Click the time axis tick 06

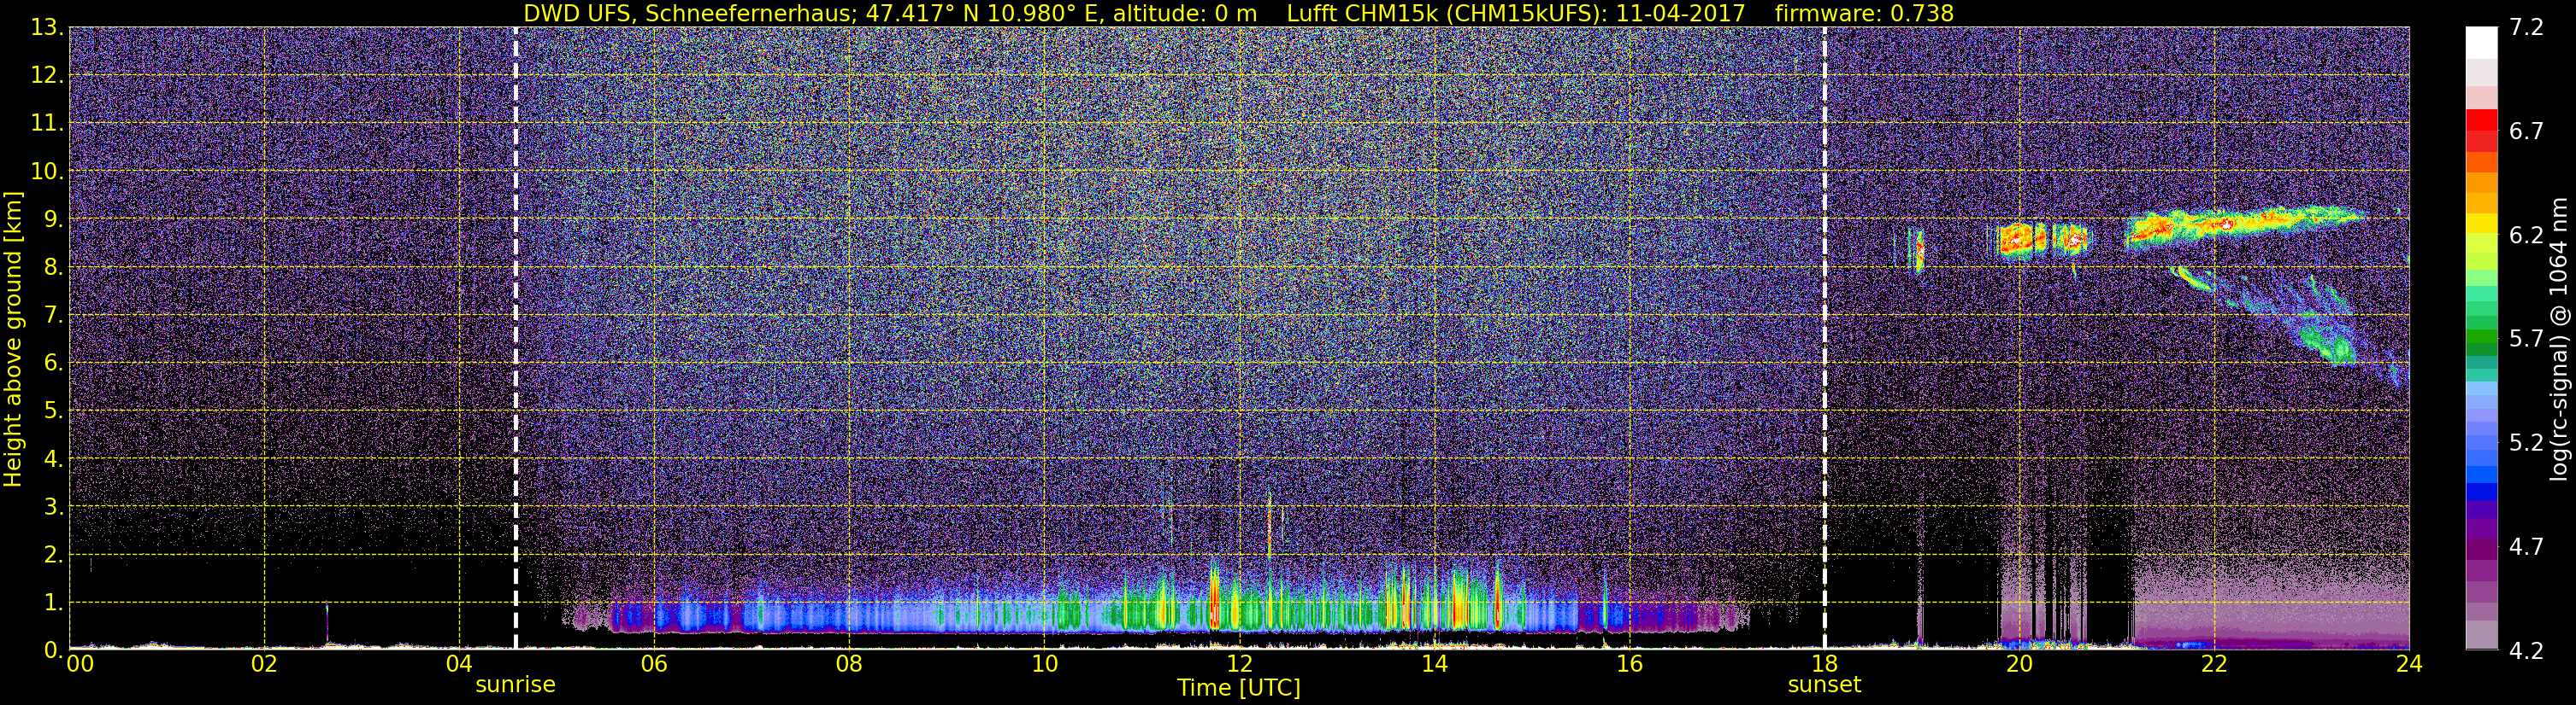point(654,664)
